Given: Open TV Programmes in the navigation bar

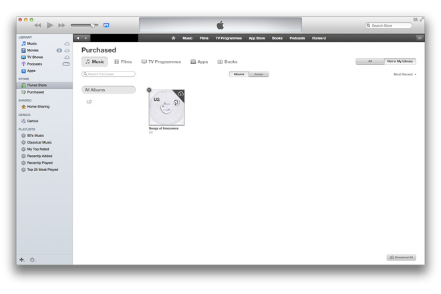Looking at the screenshot, I should 229,38.
